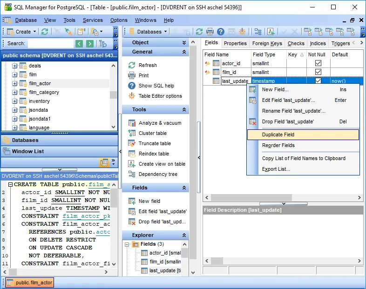The width and height of the screenshot is (366, 289).
Task: Switch to the Foreign Keys tab
Action: pos(267,43)
